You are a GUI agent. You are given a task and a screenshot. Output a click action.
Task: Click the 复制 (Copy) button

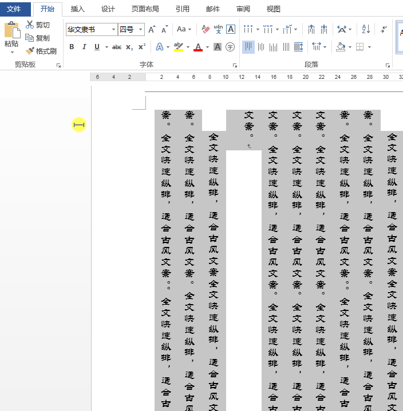(38, 38)
